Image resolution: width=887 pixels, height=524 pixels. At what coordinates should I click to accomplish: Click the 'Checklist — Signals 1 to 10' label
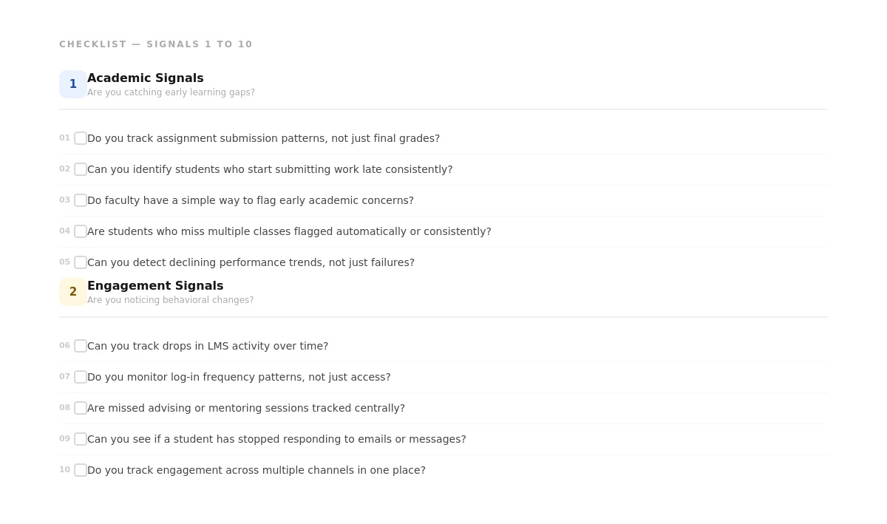(156, 44)
